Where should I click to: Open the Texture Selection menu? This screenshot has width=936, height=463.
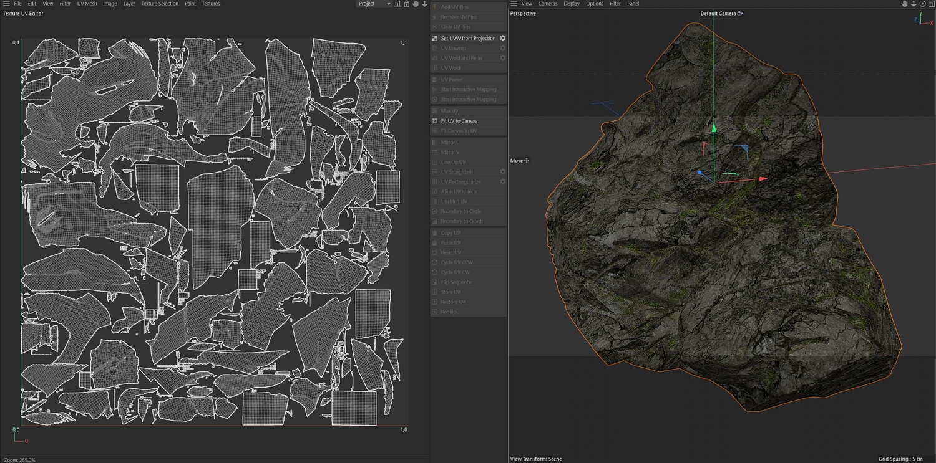coord(160,4)
